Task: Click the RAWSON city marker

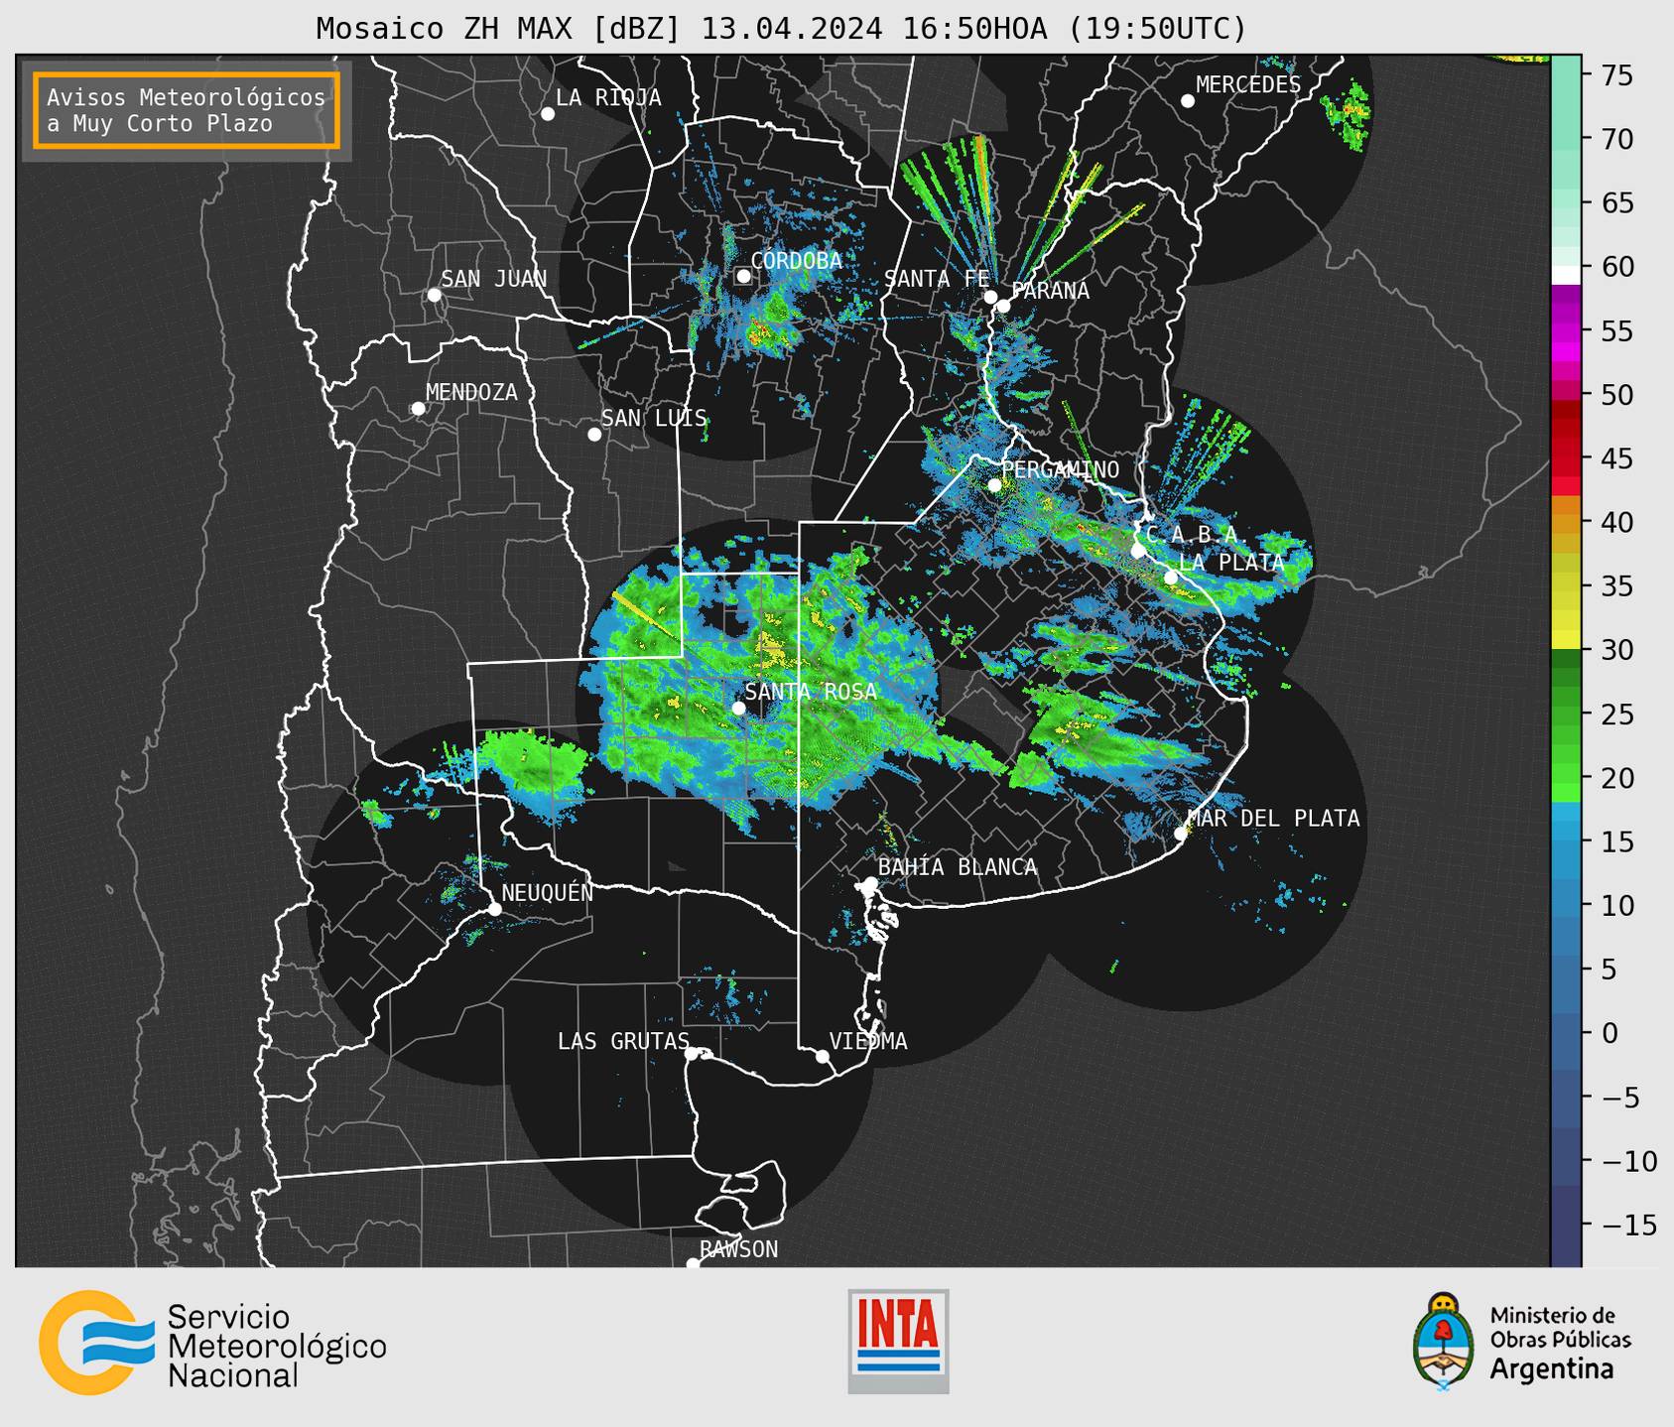Action: pos(693,1264)
